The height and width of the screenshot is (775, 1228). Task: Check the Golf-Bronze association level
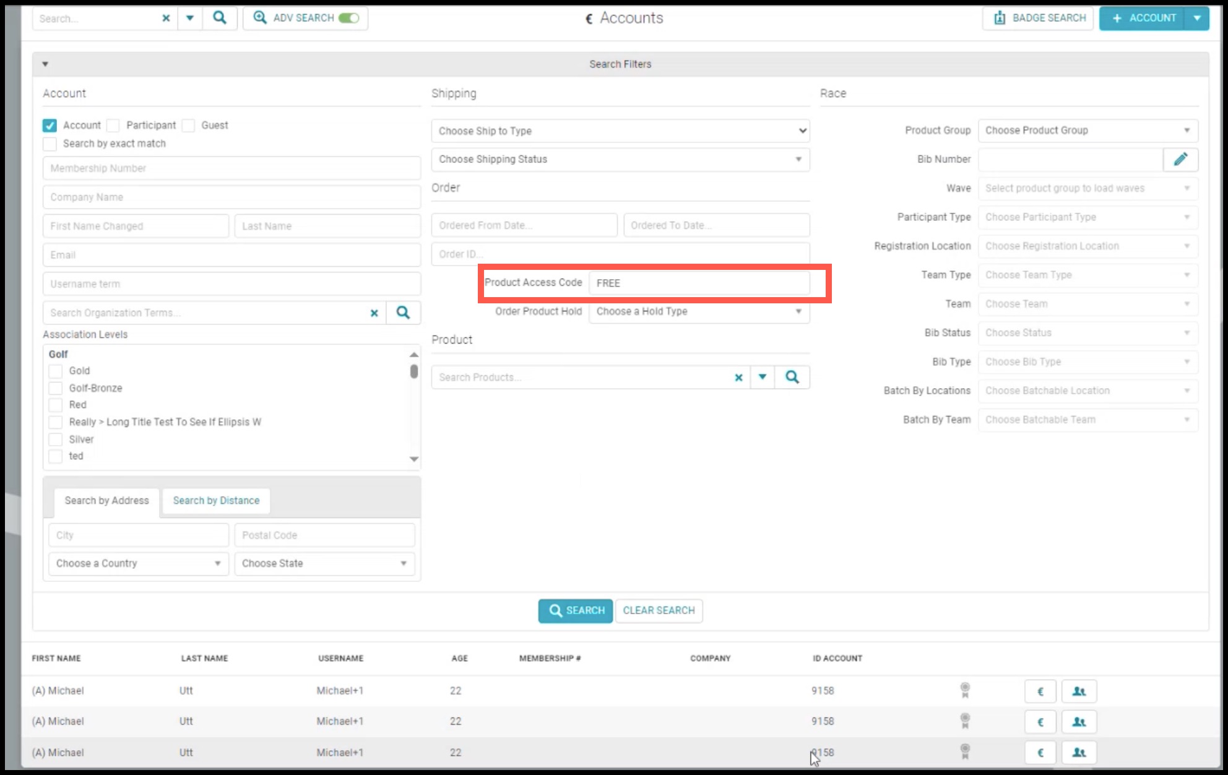(55, 388)
